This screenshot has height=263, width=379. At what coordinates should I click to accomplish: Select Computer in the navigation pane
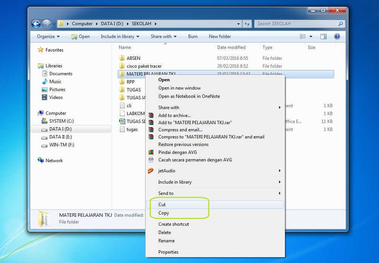coord(52,113)
